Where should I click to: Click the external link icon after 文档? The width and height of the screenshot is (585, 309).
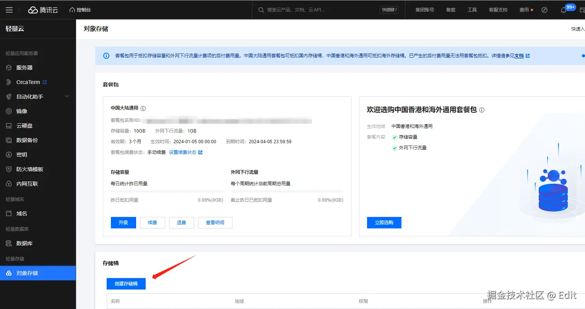(528, 56)
